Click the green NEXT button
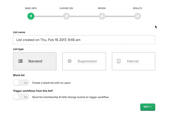The width and height of the screenshot is (174, 118). (x=148, y=107)
